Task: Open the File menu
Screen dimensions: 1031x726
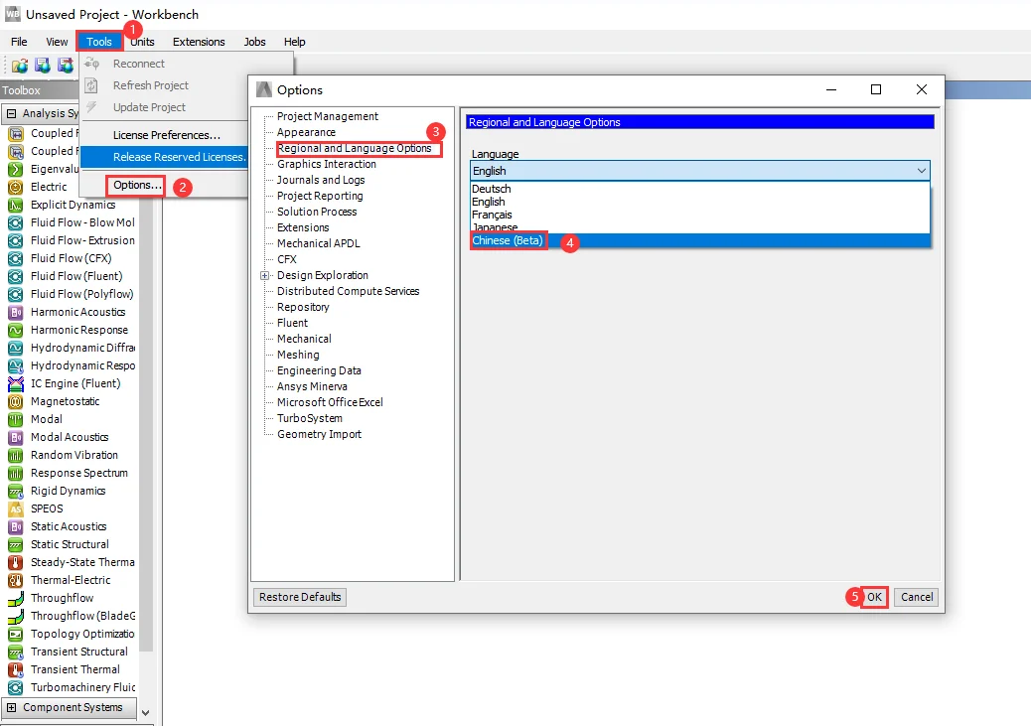Action: [x=19, y=42]
